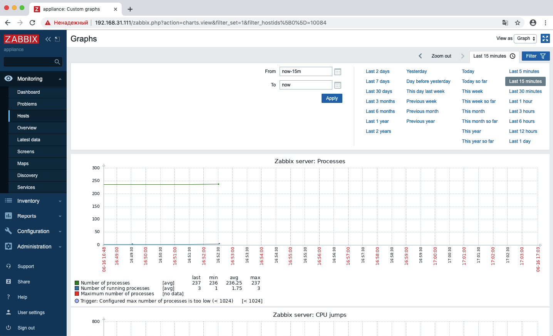The image size is (553, 336).
Task: Click the Monitoring eye icon
Action: (8, 78)
